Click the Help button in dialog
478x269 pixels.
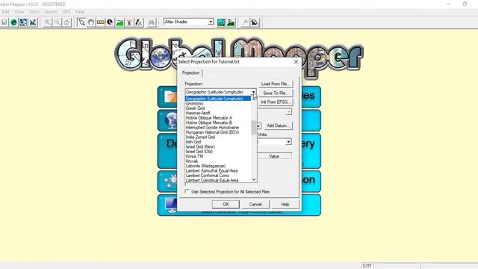click(285, 204)
